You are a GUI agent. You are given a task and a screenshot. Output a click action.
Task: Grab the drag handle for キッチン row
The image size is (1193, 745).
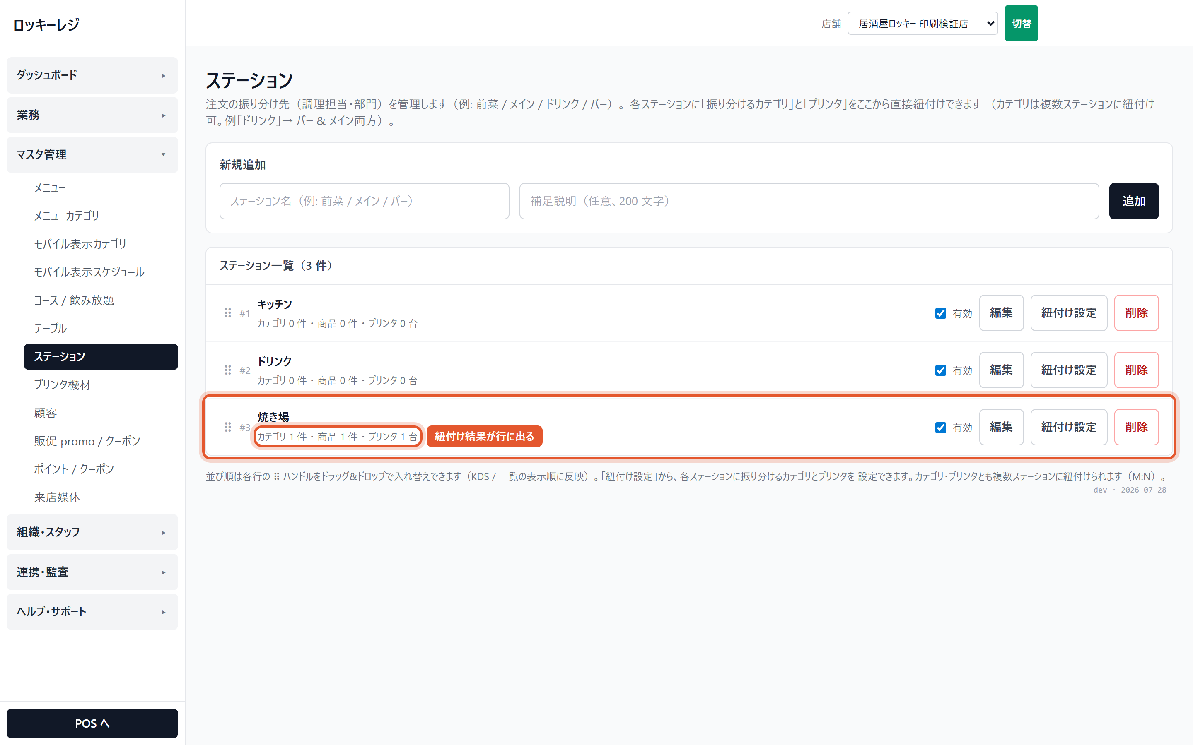point(228,313)
